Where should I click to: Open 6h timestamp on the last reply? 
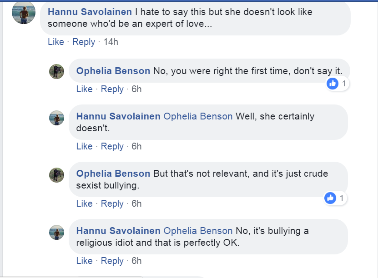pyautogui.click(x=136, y=261)
